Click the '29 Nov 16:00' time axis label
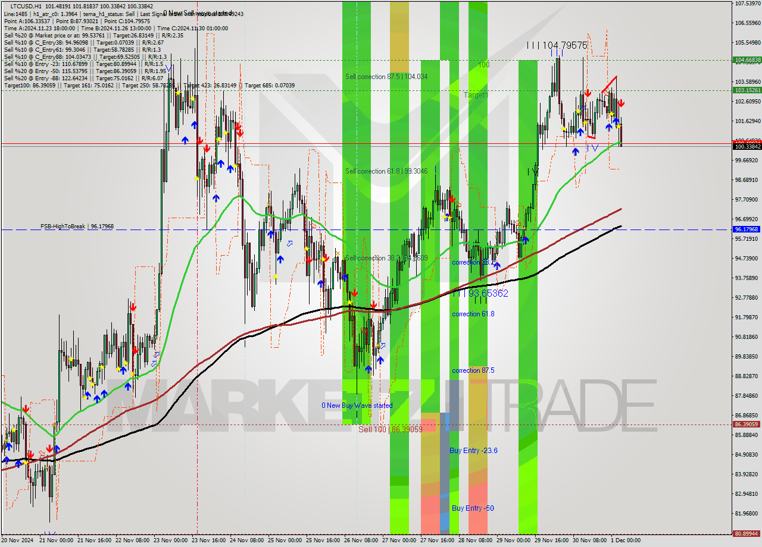The width and height of the screenshot is (762, 547). tap(552, 540)
